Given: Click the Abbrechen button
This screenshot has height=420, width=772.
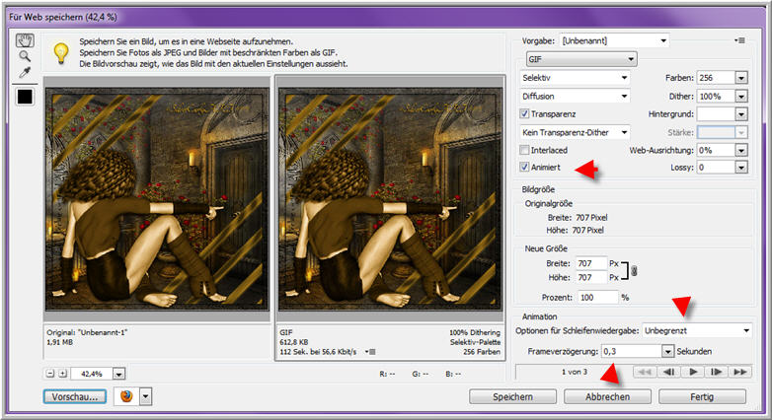Looking at the screenshot, I should coord(607,397).
